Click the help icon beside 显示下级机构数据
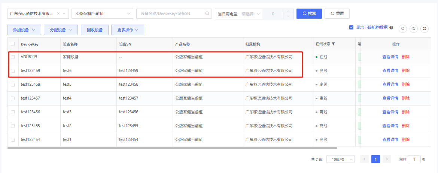This screenshot has width=438, height=173. [391, 28]
